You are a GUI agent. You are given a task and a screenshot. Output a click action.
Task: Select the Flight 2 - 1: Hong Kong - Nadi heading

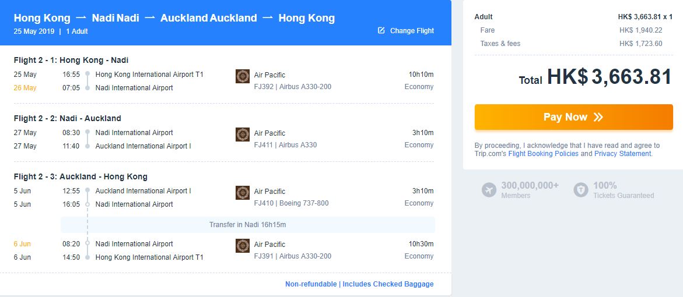tap(71, 60)
